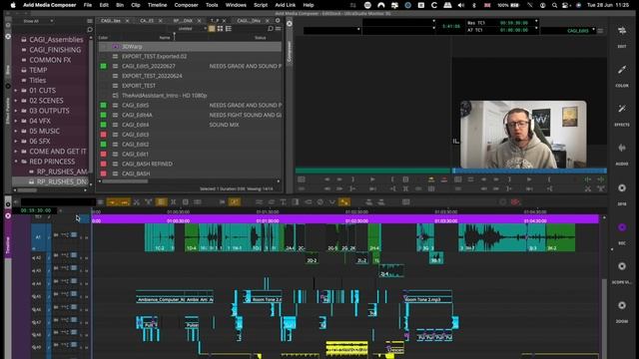
Task: Open the Bin menu in menu bar
Action: tap(120, 5)
